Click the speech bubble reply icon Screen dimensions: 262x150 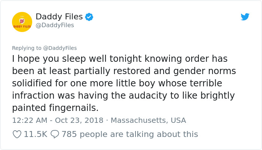pyautogui.click(x=55, y=134)
